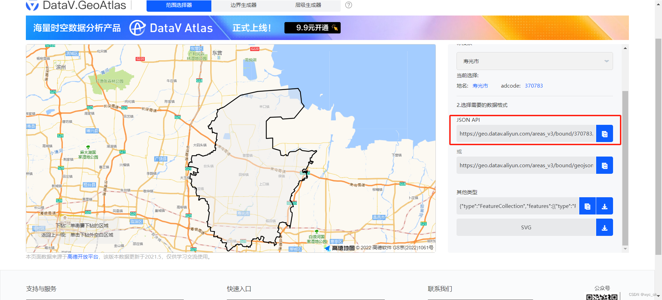Click the 博兴县 label on map
Image resolution: width=662 pixels, height=300 pixels.
(x=92, y=131)
